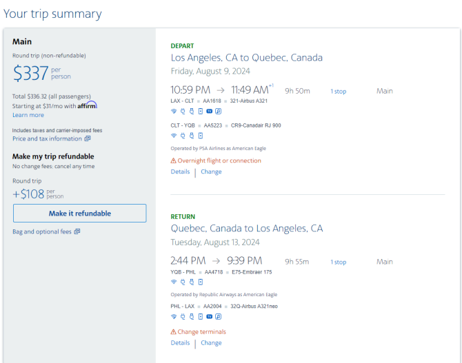Click flight number AA4718

point(214,272)
